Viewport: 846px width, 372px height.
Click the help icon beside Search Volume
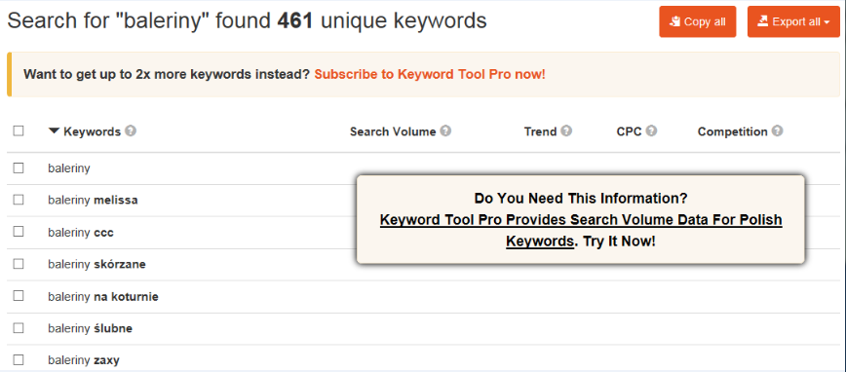pyautogui.click(x=445, y=131)
